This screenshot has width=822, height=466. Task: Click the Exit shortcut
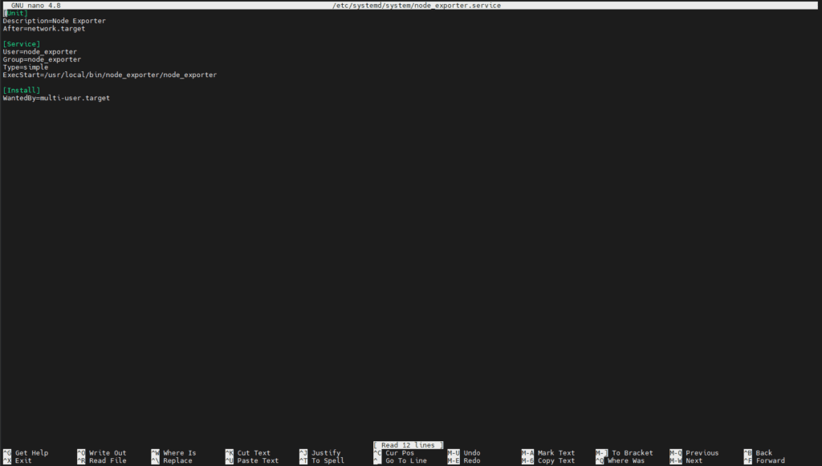(x=18, y=460)
